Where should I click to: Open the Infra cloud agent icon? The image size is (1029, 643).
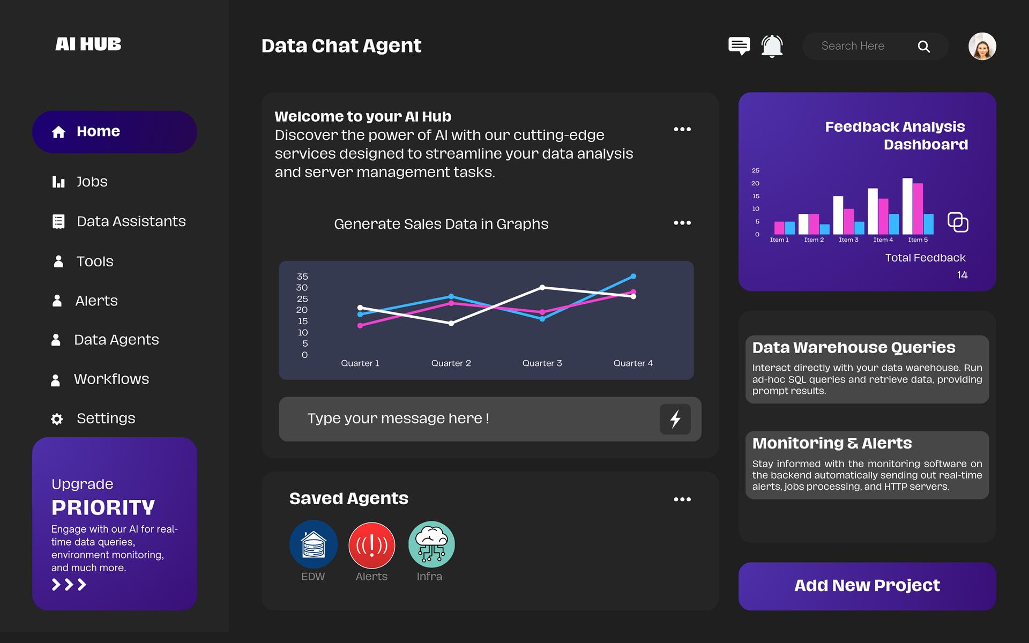tap(431, 544)
